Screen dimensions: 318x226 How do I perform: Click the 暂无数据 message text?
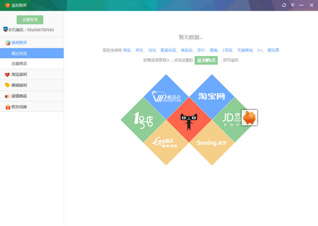tap(191, 37)
